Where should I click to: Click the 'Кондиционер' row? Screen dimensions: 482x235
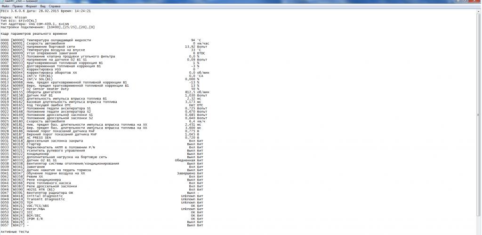[x=105, y=154]
